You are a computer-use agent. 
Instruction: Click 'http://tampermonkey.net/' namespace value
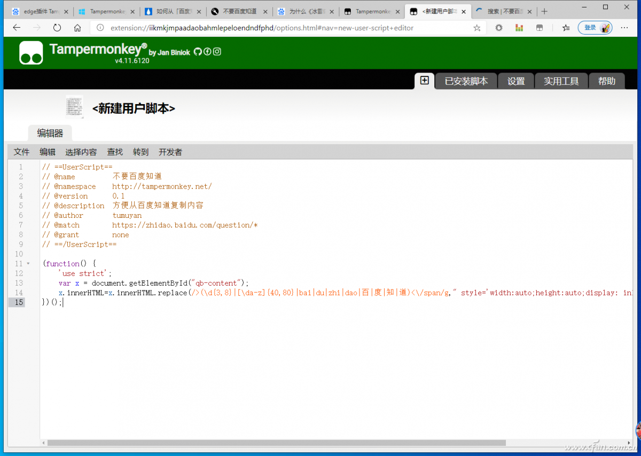tap(162, 186)
